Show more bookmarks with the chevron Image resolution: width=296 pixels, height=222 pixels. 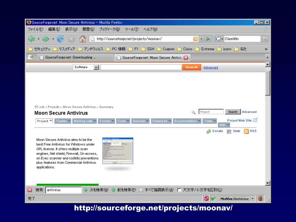[266, 49]
